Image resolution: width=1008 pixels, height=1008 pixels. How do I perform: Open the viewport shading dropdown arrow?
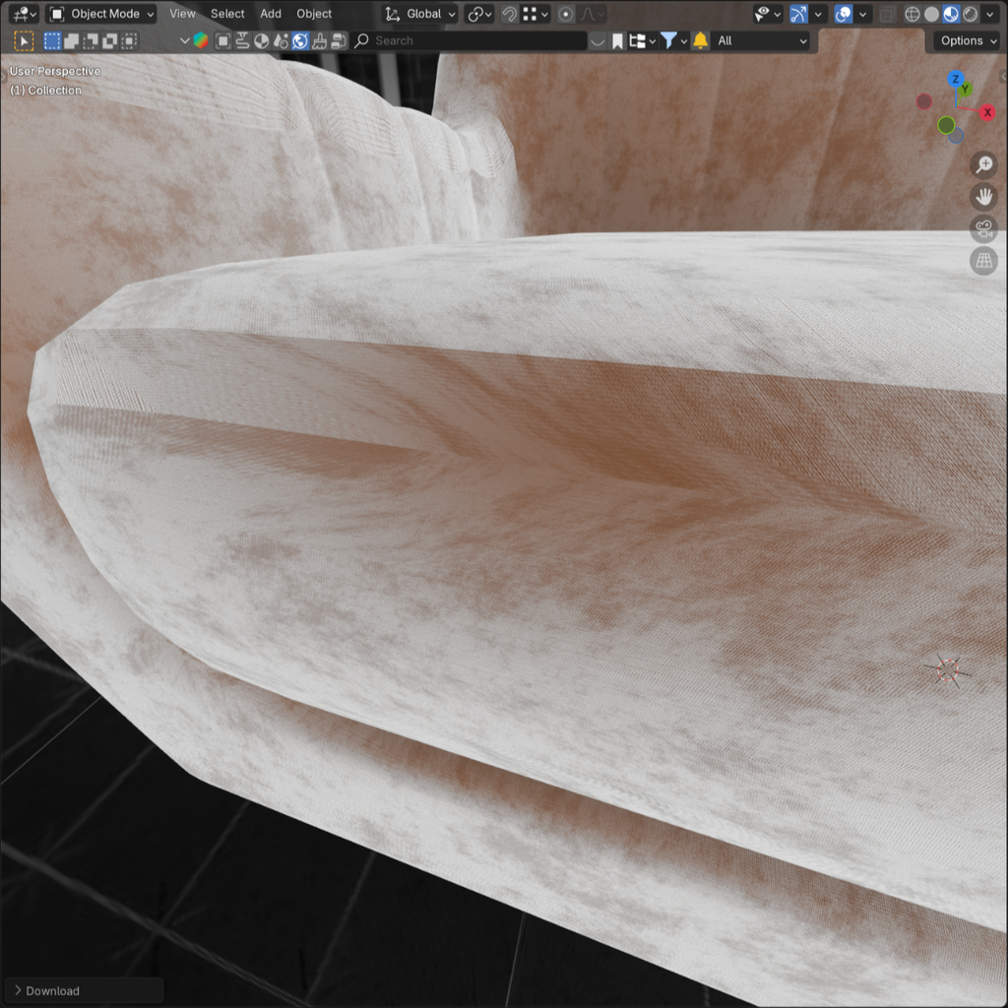pyautogui.click(x=988, y=14)
